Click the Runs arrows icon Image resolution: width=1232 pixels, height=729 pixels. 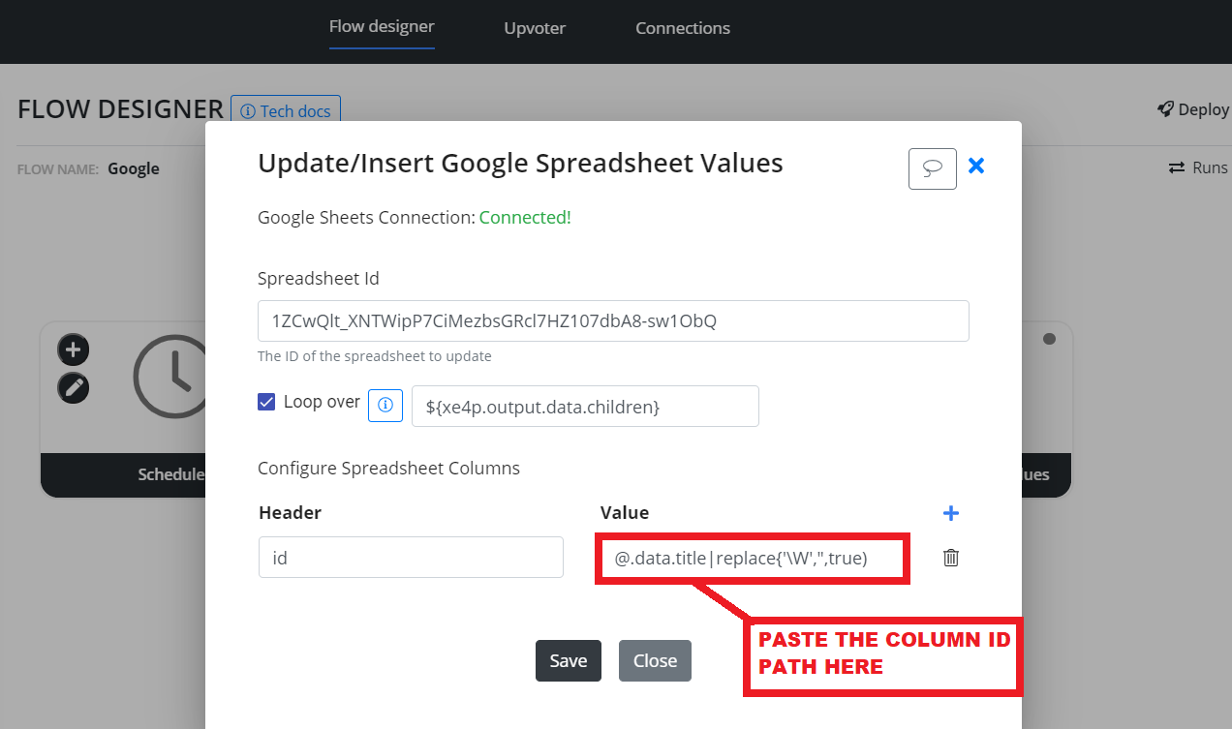1177,167
